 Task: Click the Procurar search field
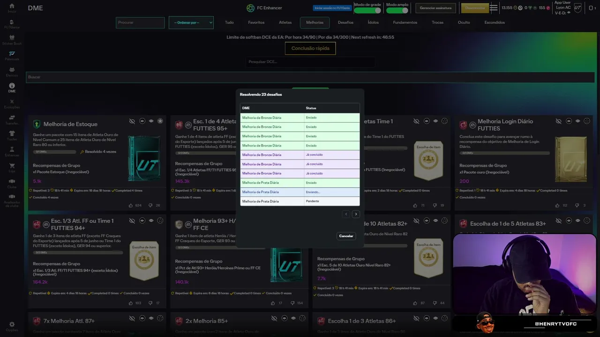(140, 22)
